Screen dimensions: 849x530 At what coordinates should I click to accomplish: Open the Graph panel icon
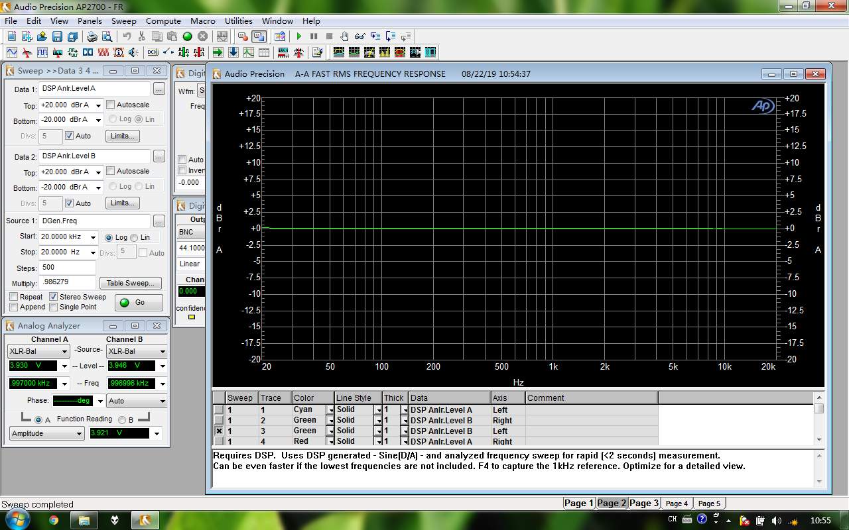click(249, 52)
